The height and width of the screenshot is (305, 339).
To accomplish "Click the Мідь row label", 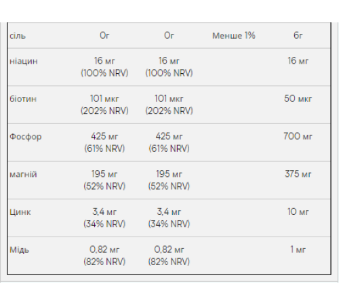I will [19, 249].
